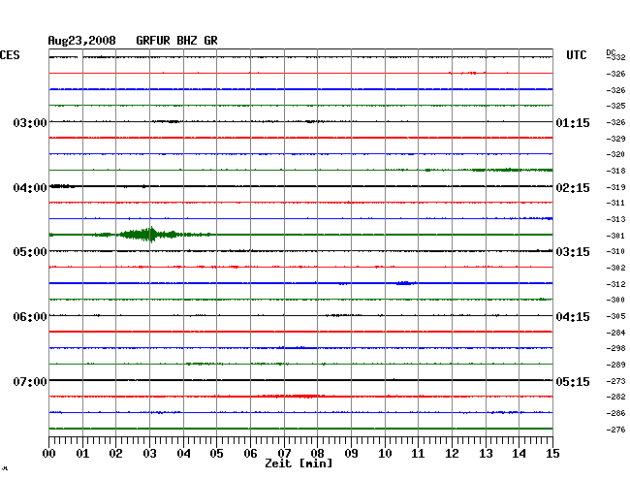The width and height of the screenshot is (630, 479).
Task: Click minute tick label 07 on time axis
Action: click(284, 453)
